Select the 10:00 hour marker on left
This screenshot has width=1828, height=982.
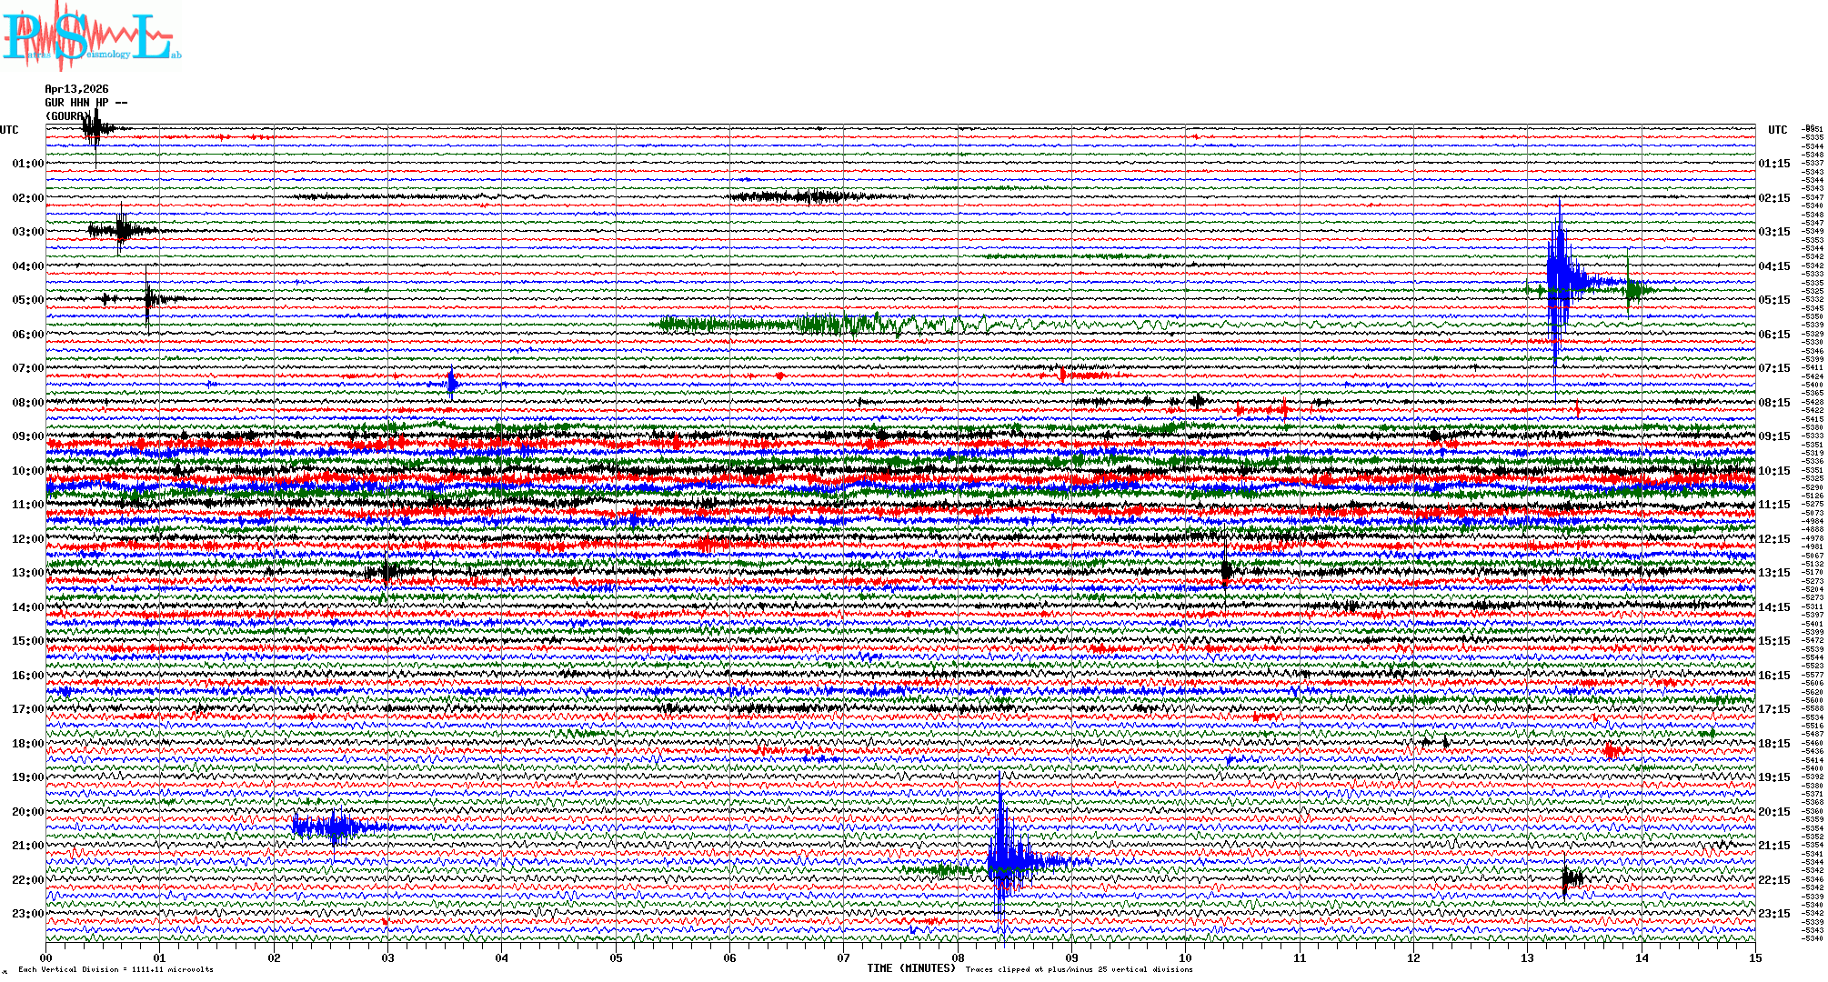27,471
